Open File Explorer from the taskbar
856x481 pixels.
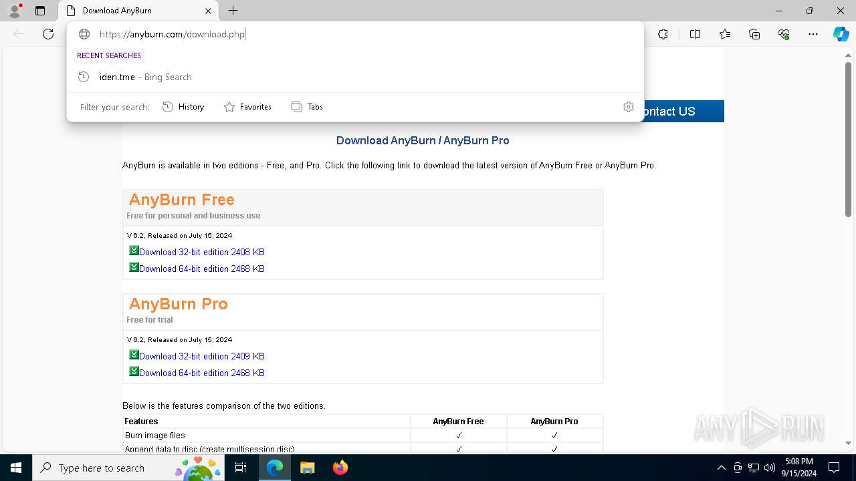[x=307, y=468]
